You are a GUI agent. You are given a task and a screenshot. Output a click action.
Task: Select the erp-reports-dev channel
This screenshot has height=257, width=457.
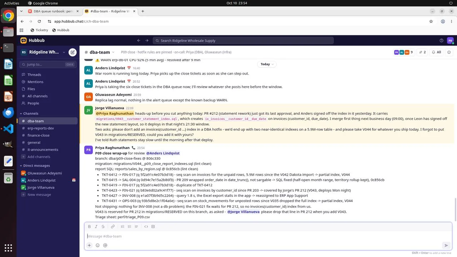click(x=48, y=128)
